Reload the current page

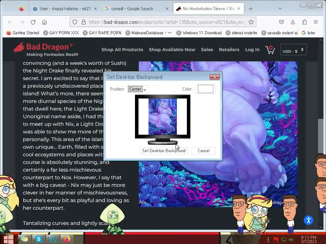[x=33, y=22]
